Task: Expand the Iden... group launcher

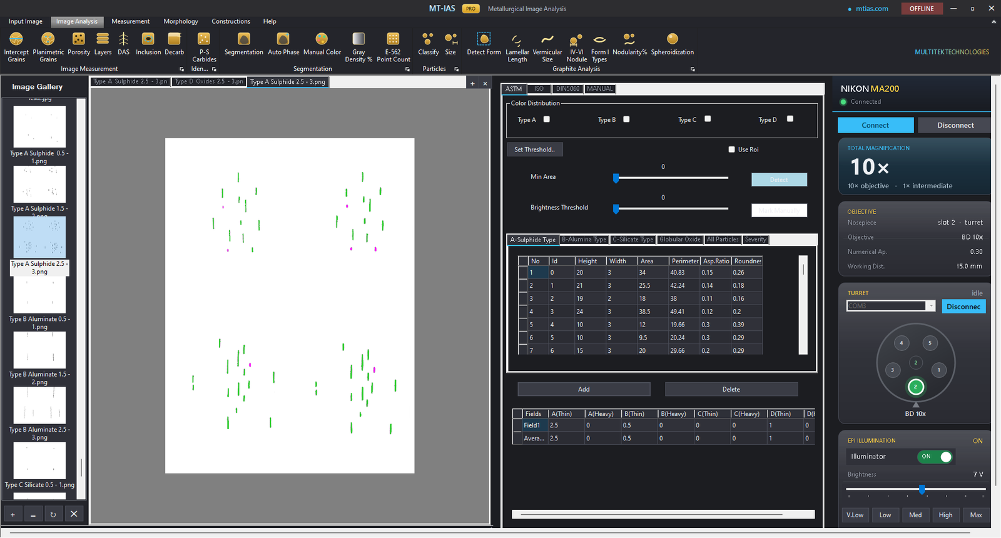Action: coord(214,69)
